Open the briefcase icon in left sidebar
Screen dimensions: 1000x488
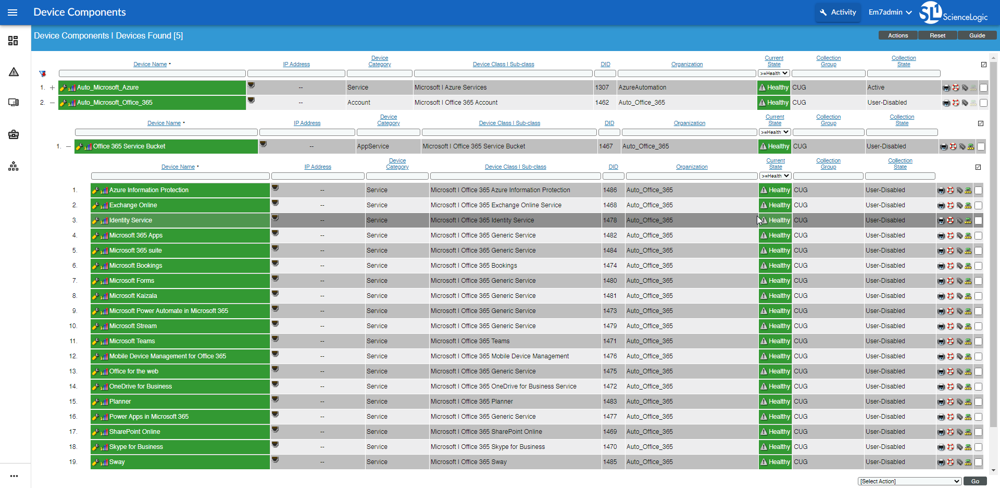14,134
